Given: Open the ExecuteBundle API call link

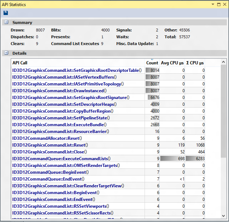Looking at the screenshot, I should 59,125.
